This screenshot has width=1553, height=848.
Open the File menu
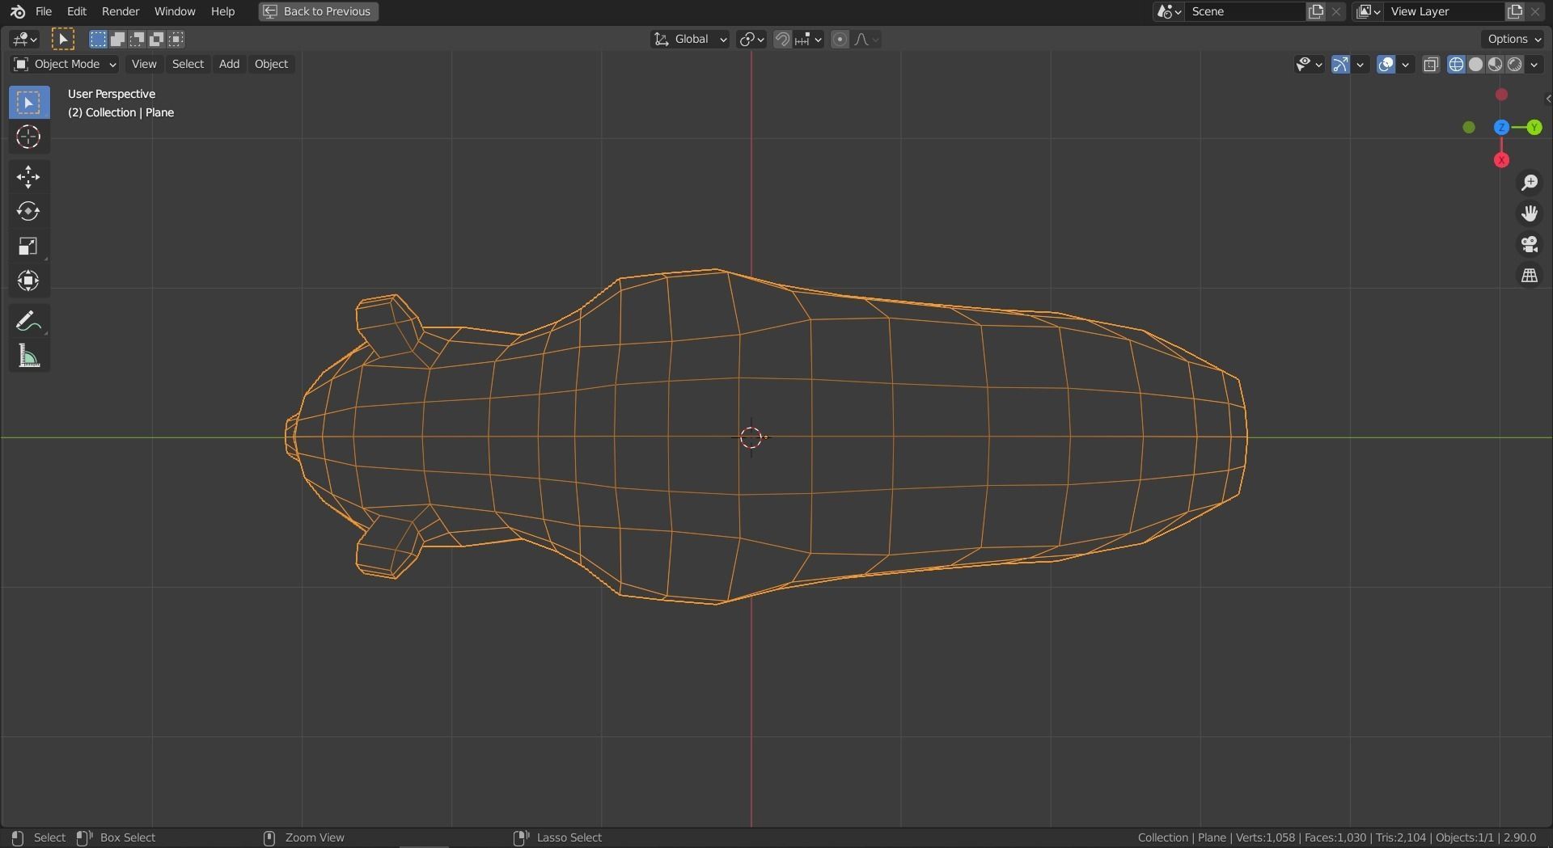(44, 11)
